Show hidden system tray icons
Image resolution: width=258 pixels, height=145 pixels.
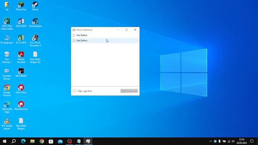210,141
